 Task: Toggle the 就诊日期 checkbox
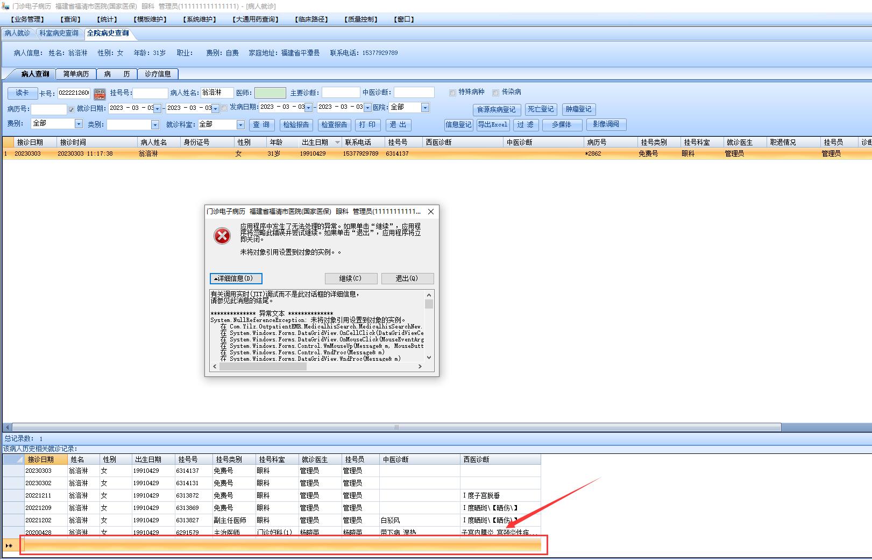[72, 109]
